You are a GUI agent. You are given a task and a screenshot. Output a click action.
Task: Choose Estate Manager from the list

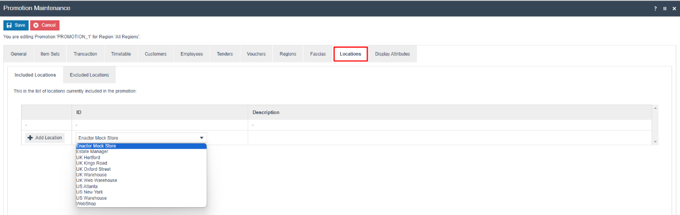point(141,151)
